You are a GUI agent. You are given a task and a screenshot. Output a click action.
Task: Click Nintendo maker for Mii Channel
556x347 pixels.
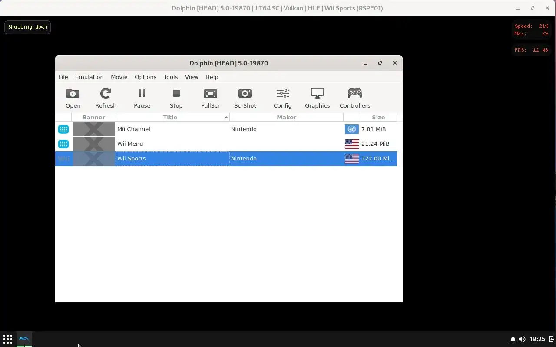click(244, 129)
